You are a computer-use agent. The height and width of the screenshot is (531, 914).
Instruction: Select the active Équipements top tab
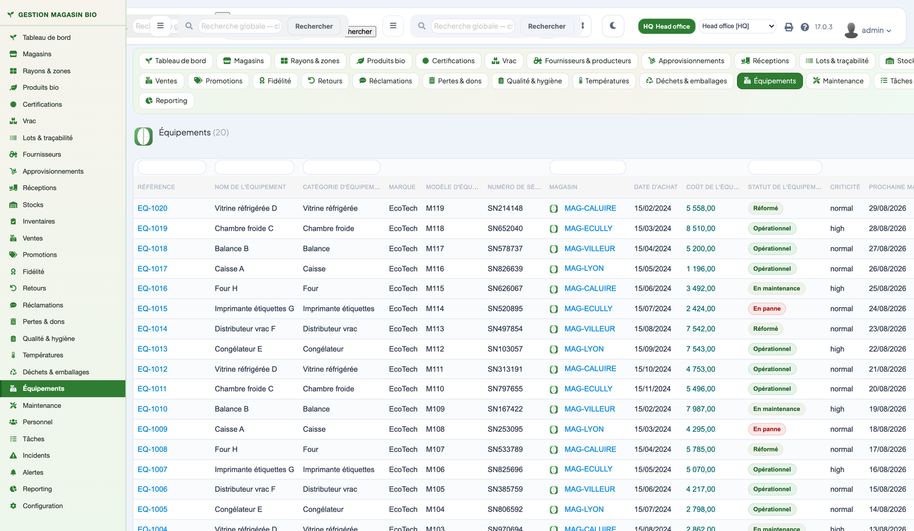tap(770, 81)
